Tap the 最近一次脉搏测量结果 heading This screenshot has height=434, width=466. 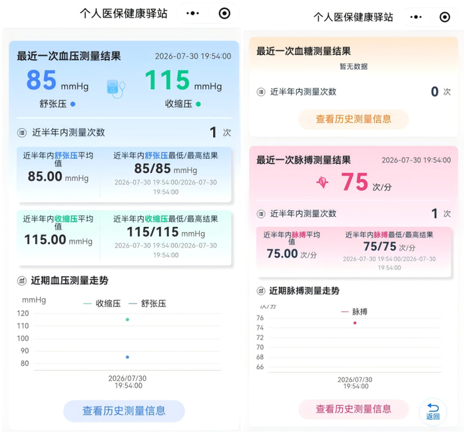click(x=304, y=160)
